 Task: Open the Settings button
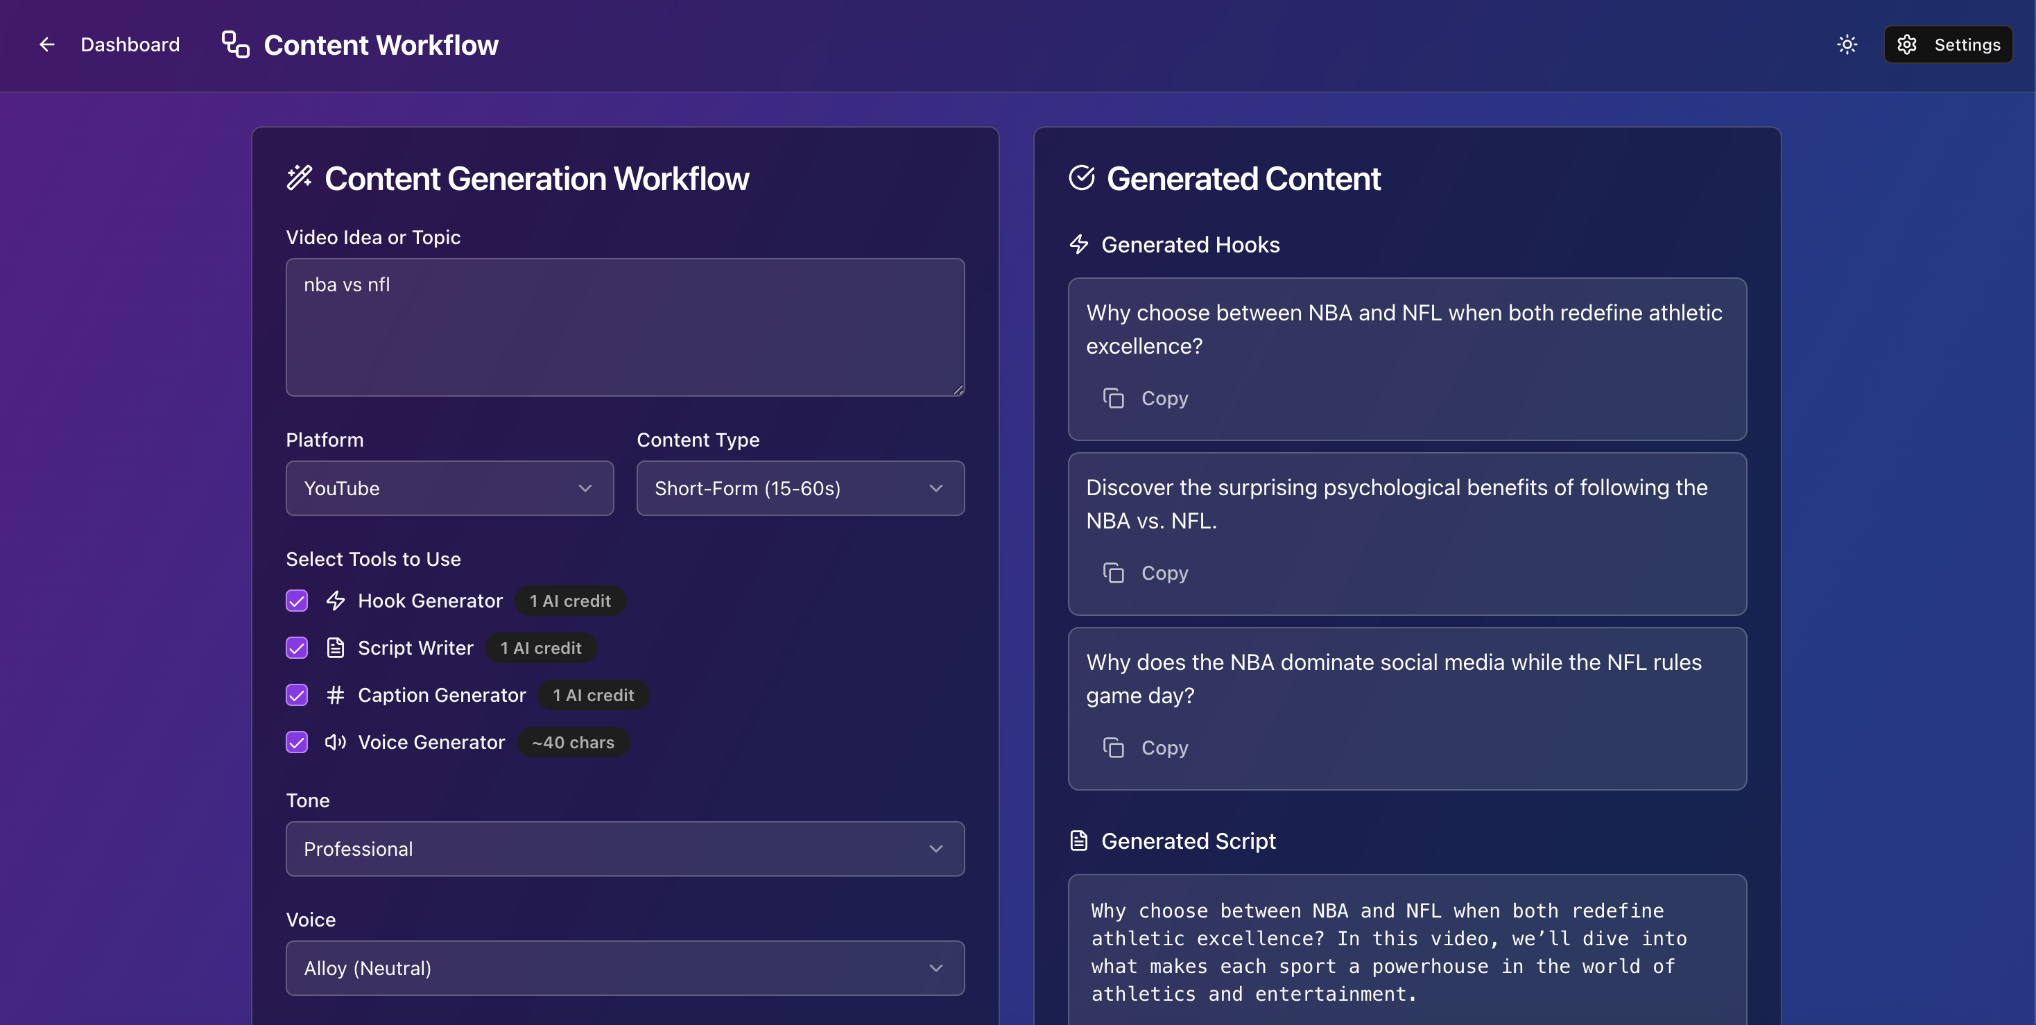[x=1947, y=45]
